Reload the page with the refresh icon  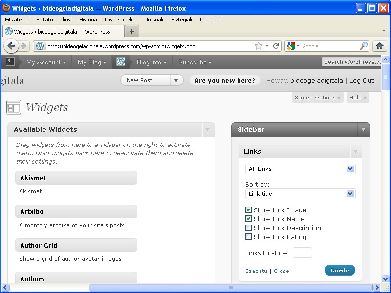pos(276,46)
